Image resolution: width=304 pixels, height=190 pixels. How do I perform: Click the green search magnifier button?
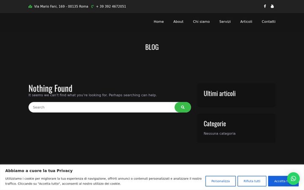[x=183, y=107]
